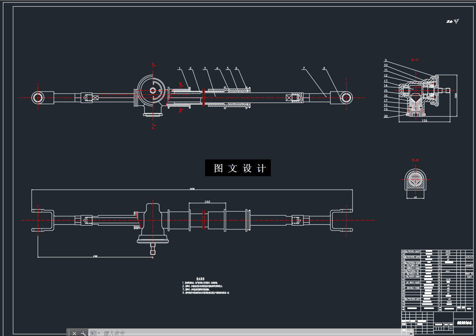476x336 pixels.
Task: Select part callout number 20 in A-A view
Action: click(x=386, y=116)
